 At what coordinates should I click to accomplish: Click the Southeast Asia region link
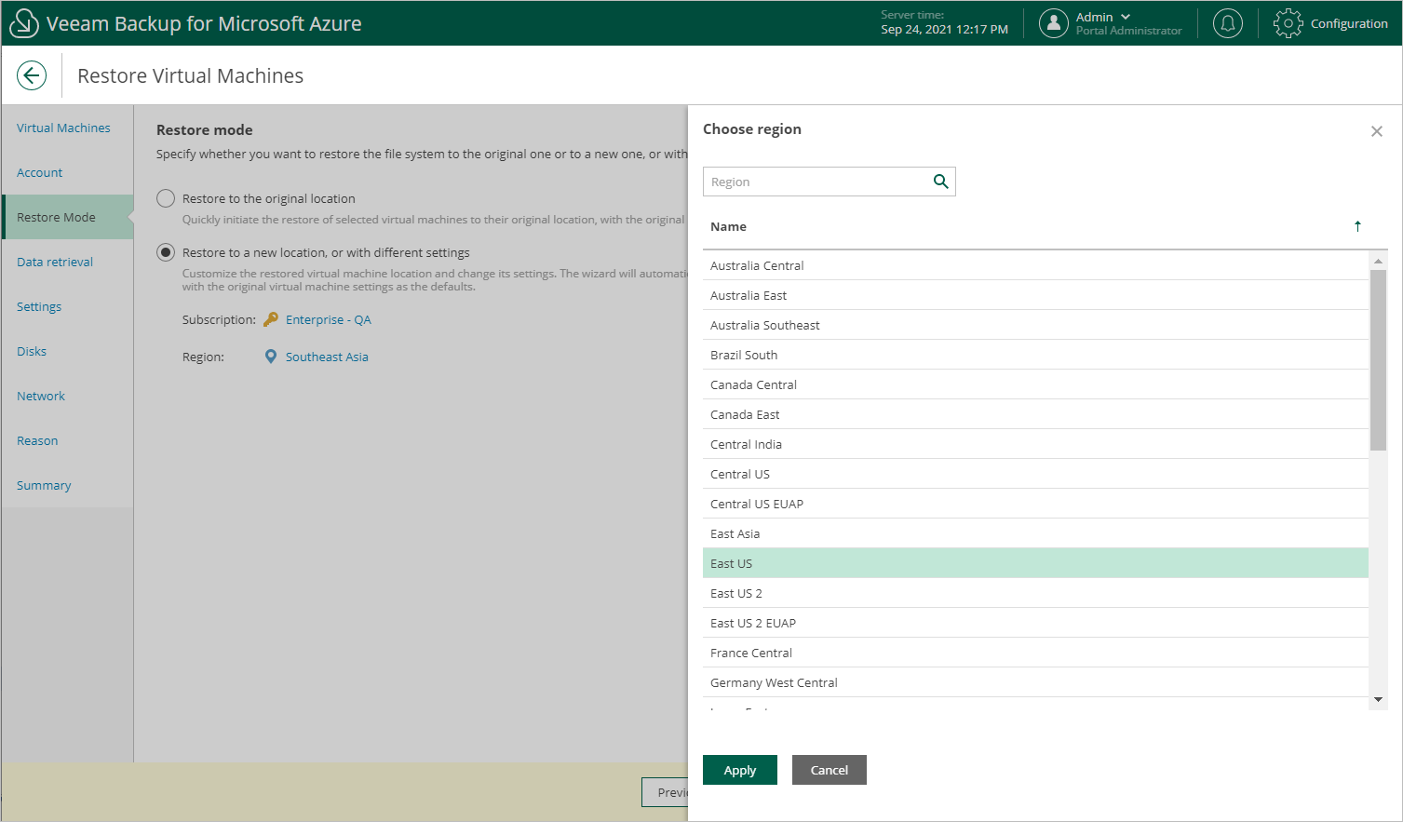point(327,357)
